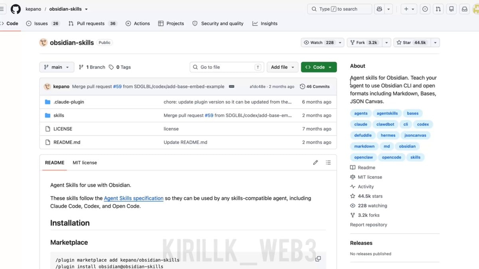The image size is (479, 269).
Task: Click kepano owner link in breadcrumb
Action: click(x=34, y=9)
